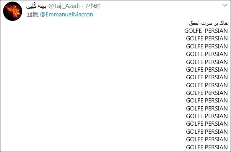Click the 回复 reply label
231x152 pixels.
(33, 14)
